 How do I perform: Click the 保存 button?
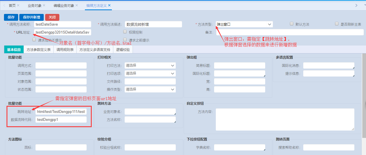pos(11,17)
